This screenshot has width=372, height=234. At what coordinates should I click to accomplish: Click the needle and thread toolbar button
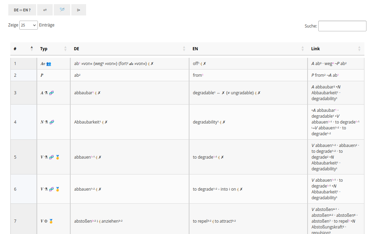coord(62,10)
